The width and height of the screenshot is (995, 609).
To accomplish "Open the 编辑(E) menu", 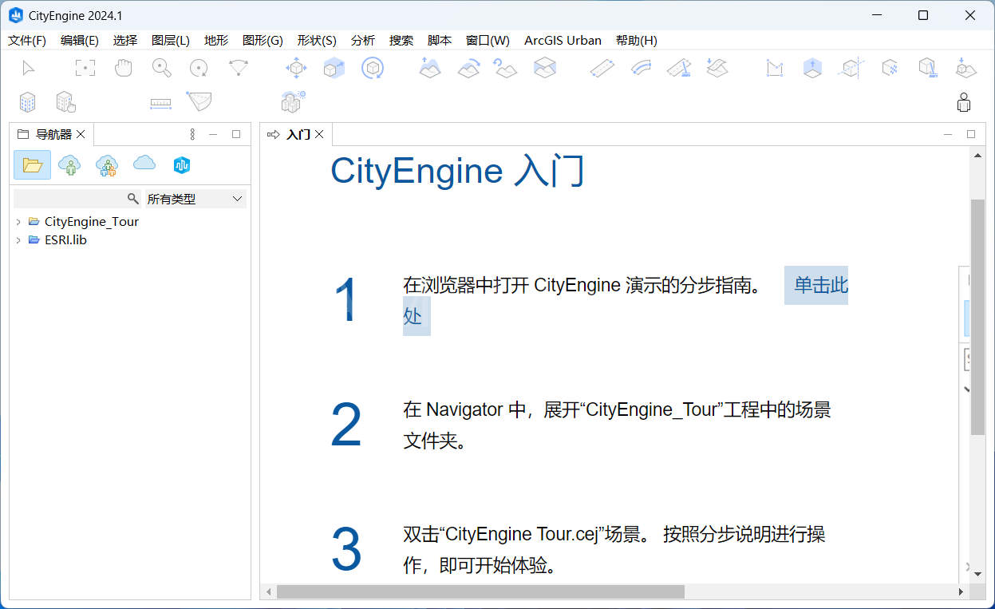I will (x=80, y=41).
